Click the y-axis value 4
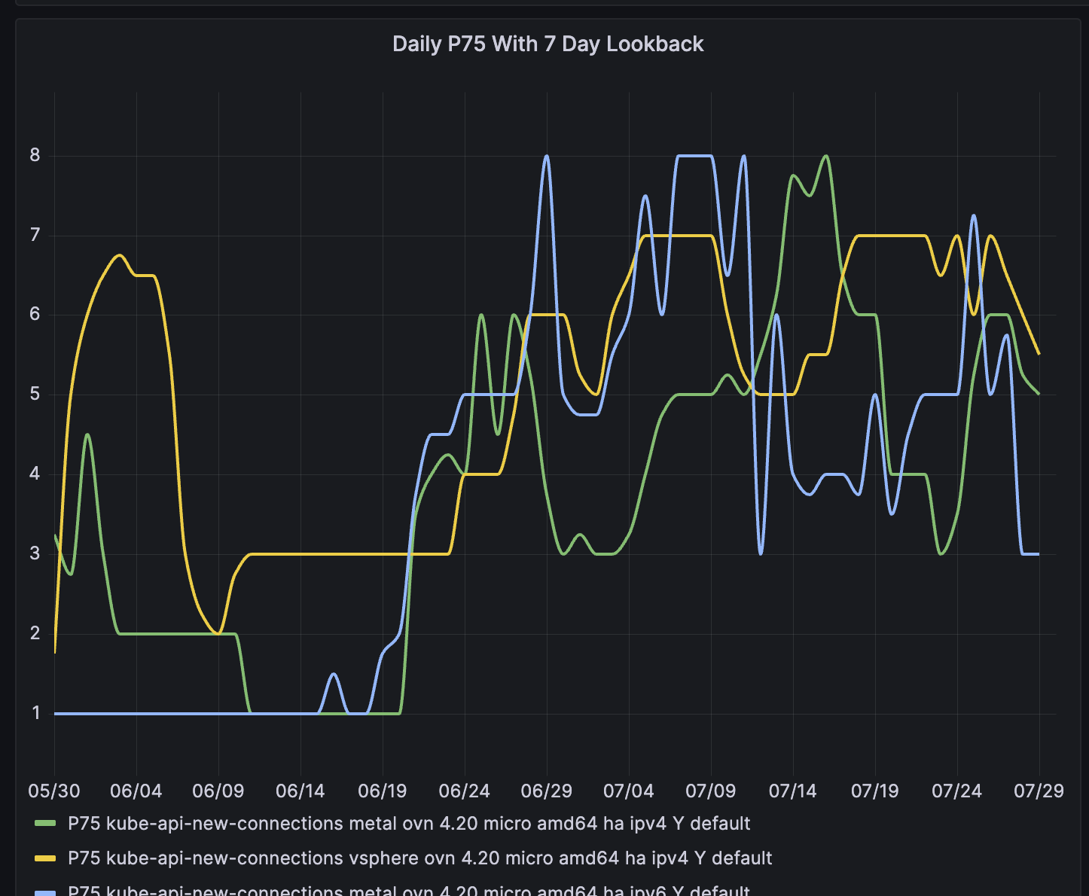 tap(35, 474)
